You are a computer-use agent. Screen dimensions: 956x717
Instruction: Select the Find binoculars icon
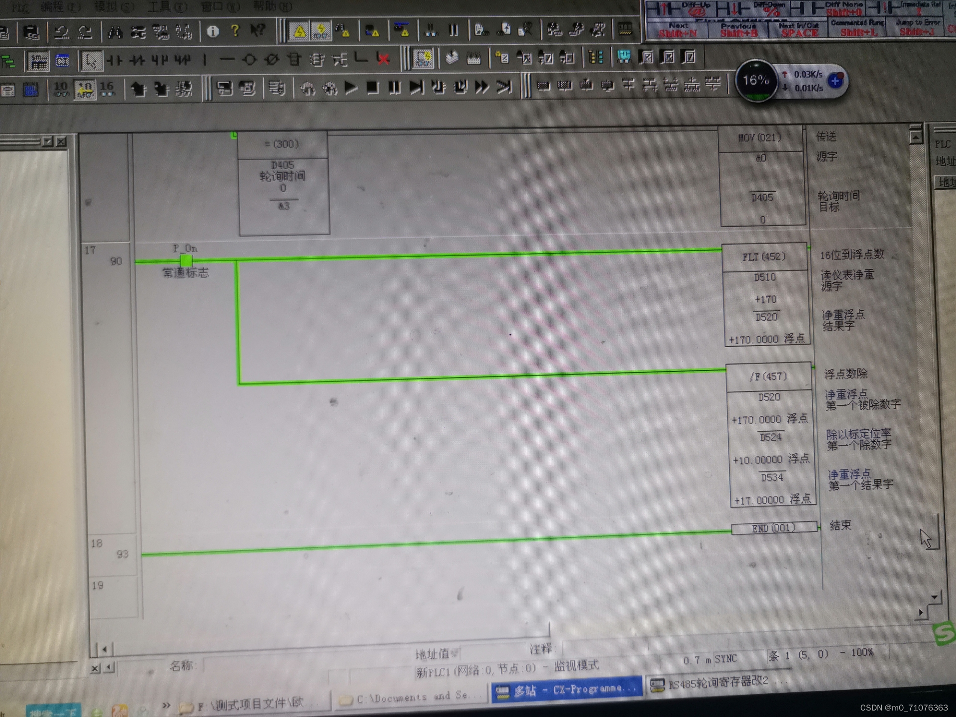116,32
